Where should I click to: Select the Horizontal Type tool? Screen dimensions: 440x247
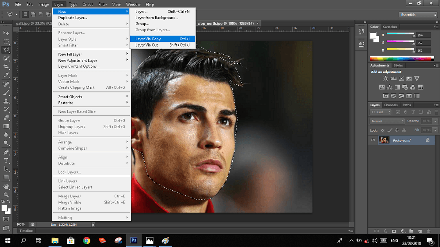click(6, 161)
